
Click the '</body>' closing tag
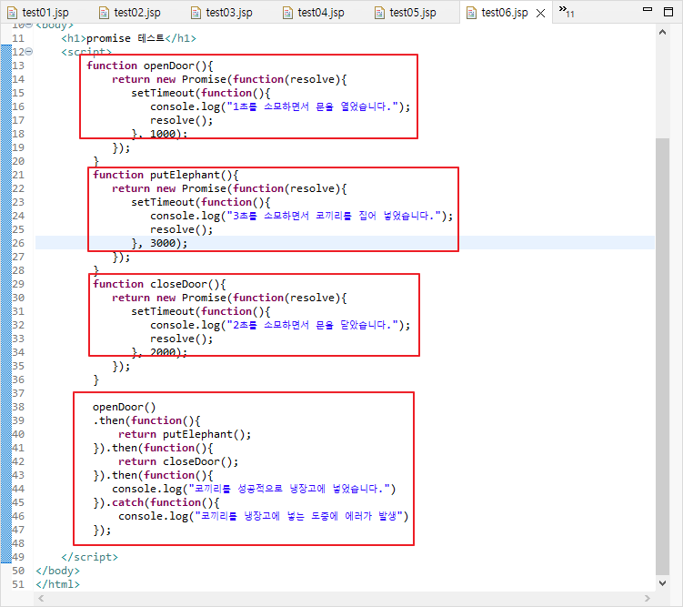pos(58,571)
